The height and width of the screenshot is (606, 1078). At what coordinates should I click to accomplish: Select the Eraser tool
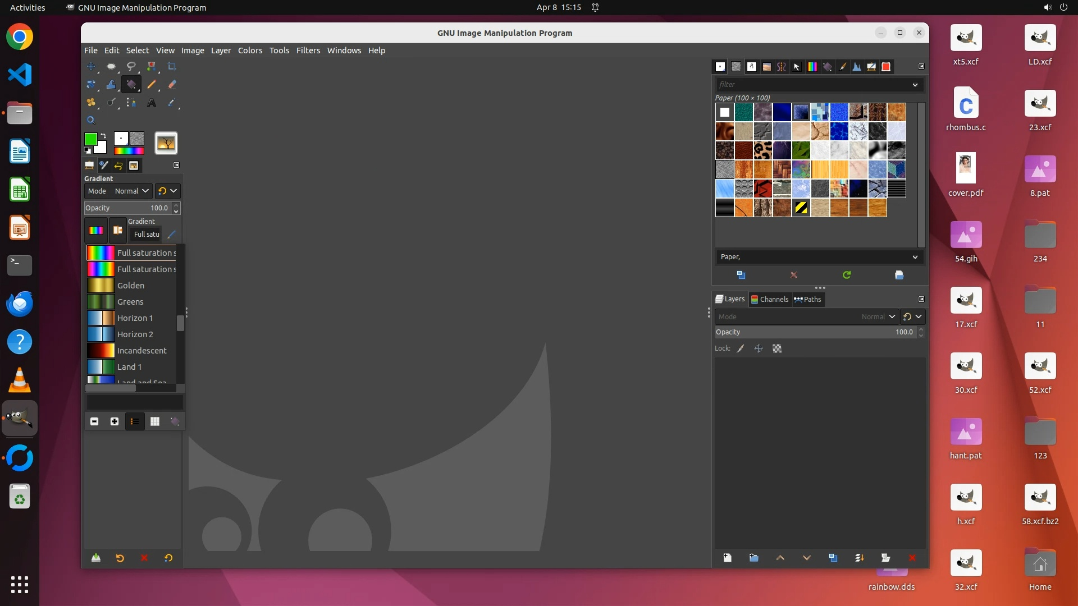(x=172, y=84)
